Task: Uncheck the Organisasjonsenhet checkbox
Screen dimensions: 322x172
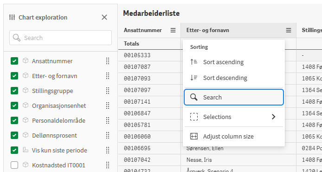Action: coord(14,106)
